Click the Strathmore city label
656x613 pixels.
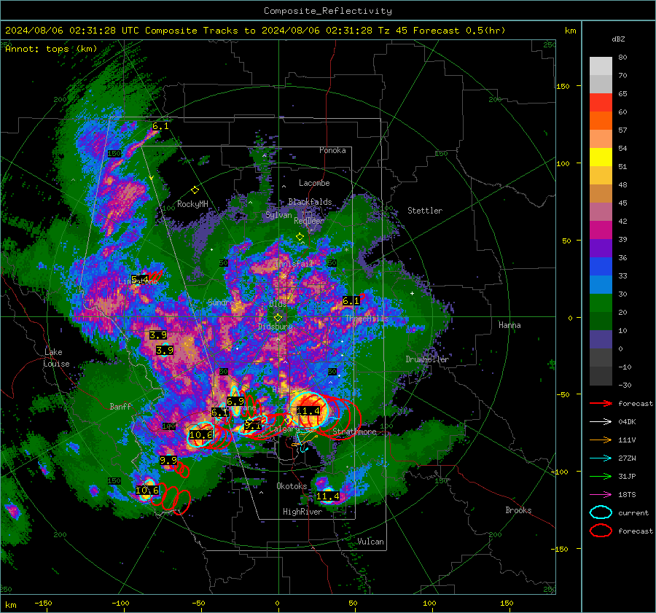pyautogui.click(x=354, y=432)
